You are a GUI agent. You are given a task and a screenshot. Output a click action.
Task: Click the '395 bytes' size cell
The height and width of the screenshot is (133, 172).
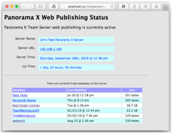tap(132, 100)
